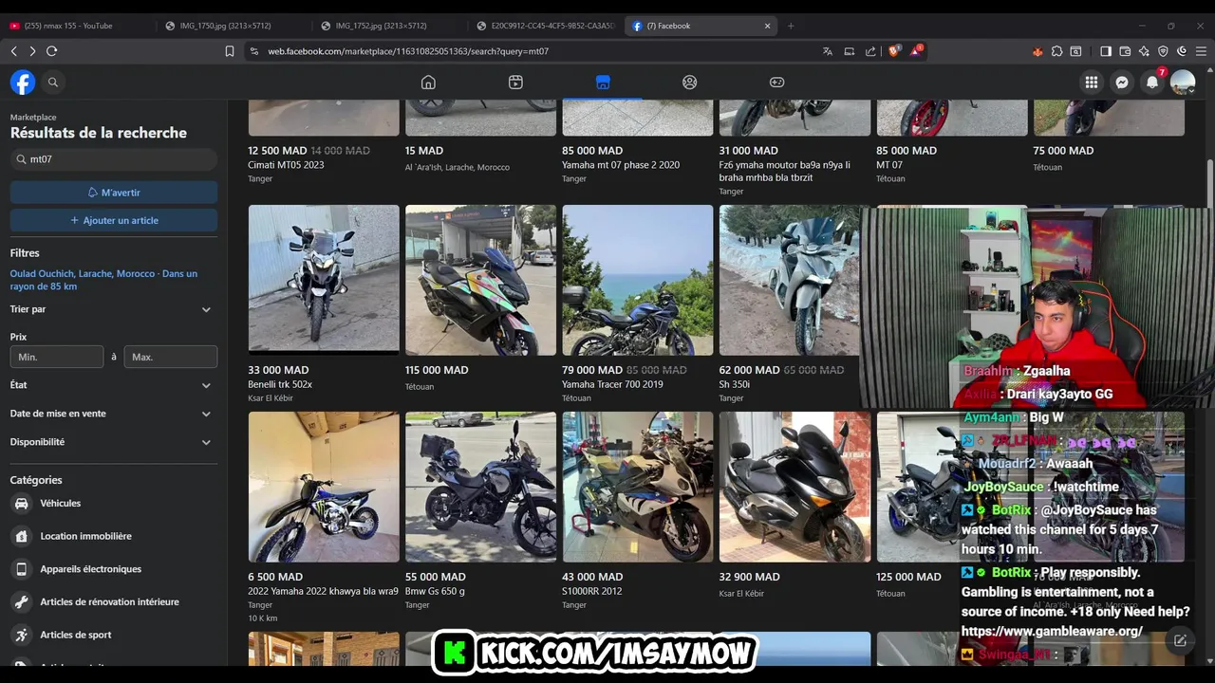The image size is (1215, 683).
Task: Open the Groups icon in top navigation
Action: pyautogui.click(x=690, y=83)
